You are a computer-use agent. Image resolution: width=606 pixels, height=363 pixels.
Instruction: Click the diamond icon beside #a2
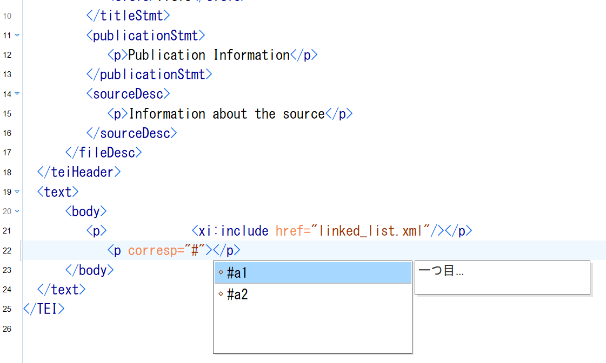click(221, 294)
